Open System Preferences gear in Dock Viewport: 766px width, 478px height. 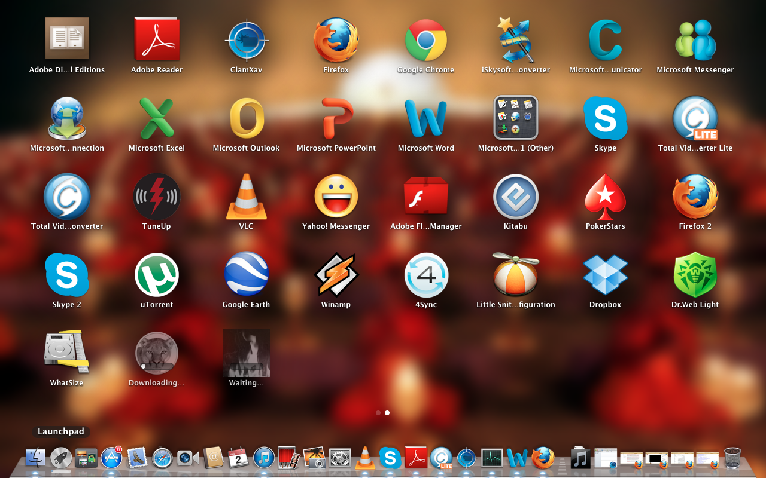(340, 458)
